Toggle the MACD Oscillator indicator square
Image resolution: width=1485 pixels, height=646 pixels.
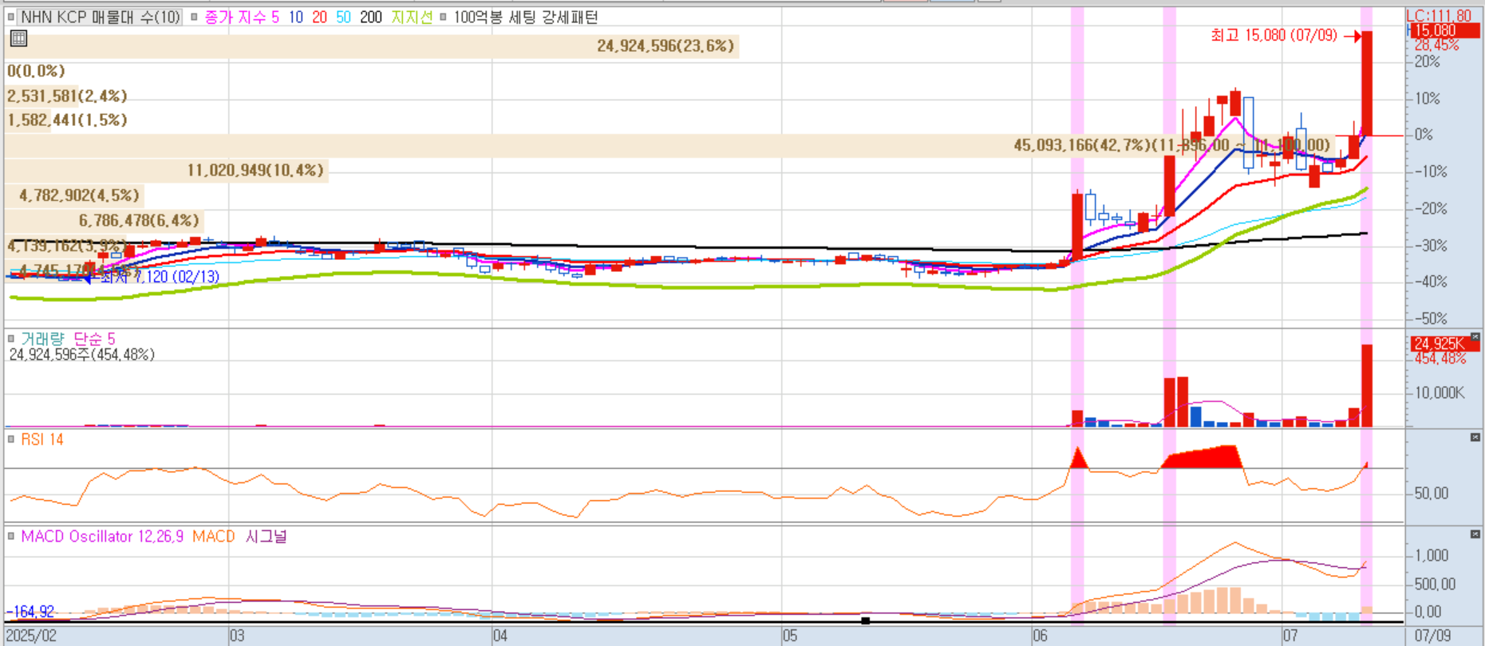(11, 536)
